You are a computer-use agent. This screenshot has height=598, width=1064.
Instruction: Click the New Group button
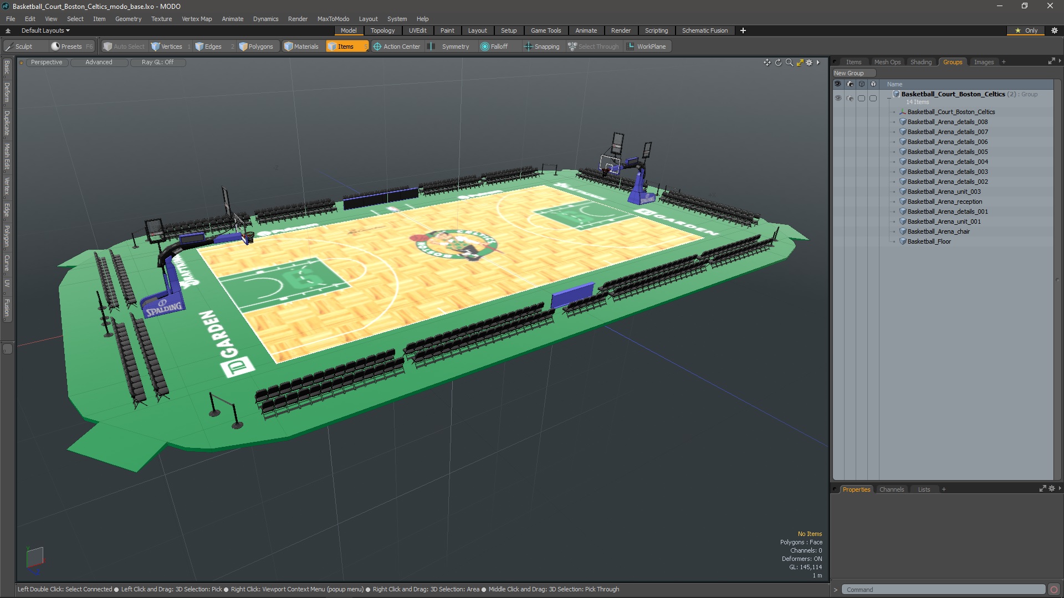[x=853, y=73]
